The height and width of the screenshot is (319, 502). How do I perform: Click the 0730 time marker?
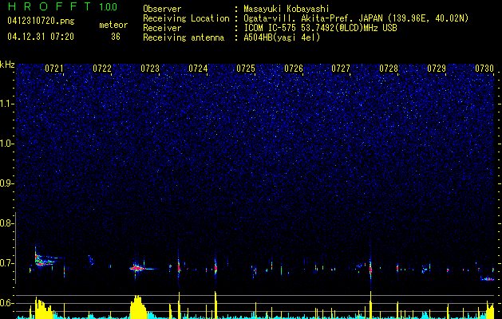(484, 69)
